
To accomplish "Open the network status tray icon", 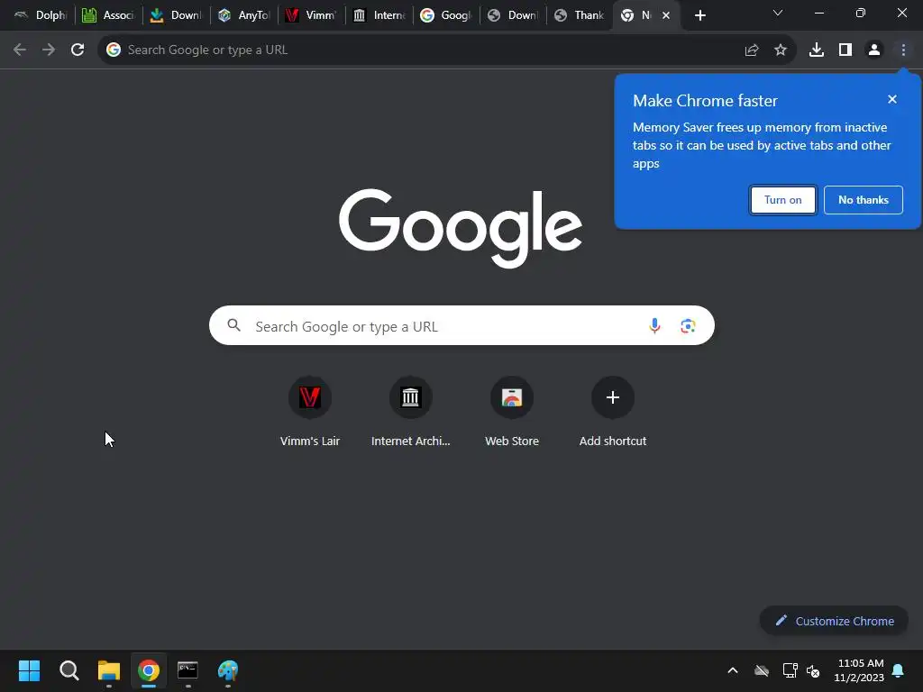I will pyautogui.click(x=790, y=670).
